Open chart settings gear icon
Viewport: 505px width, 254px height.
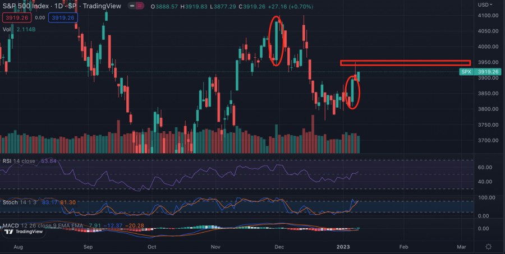[x=489, y=247]
